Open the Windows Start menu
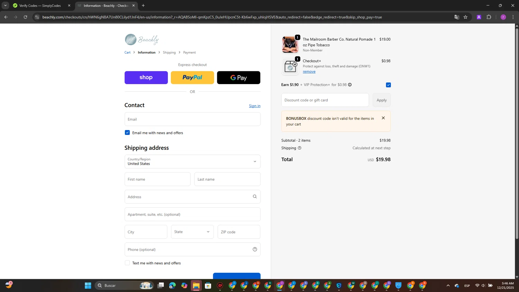This screenshot has width=519, height=292. click(x=88, y=285)
